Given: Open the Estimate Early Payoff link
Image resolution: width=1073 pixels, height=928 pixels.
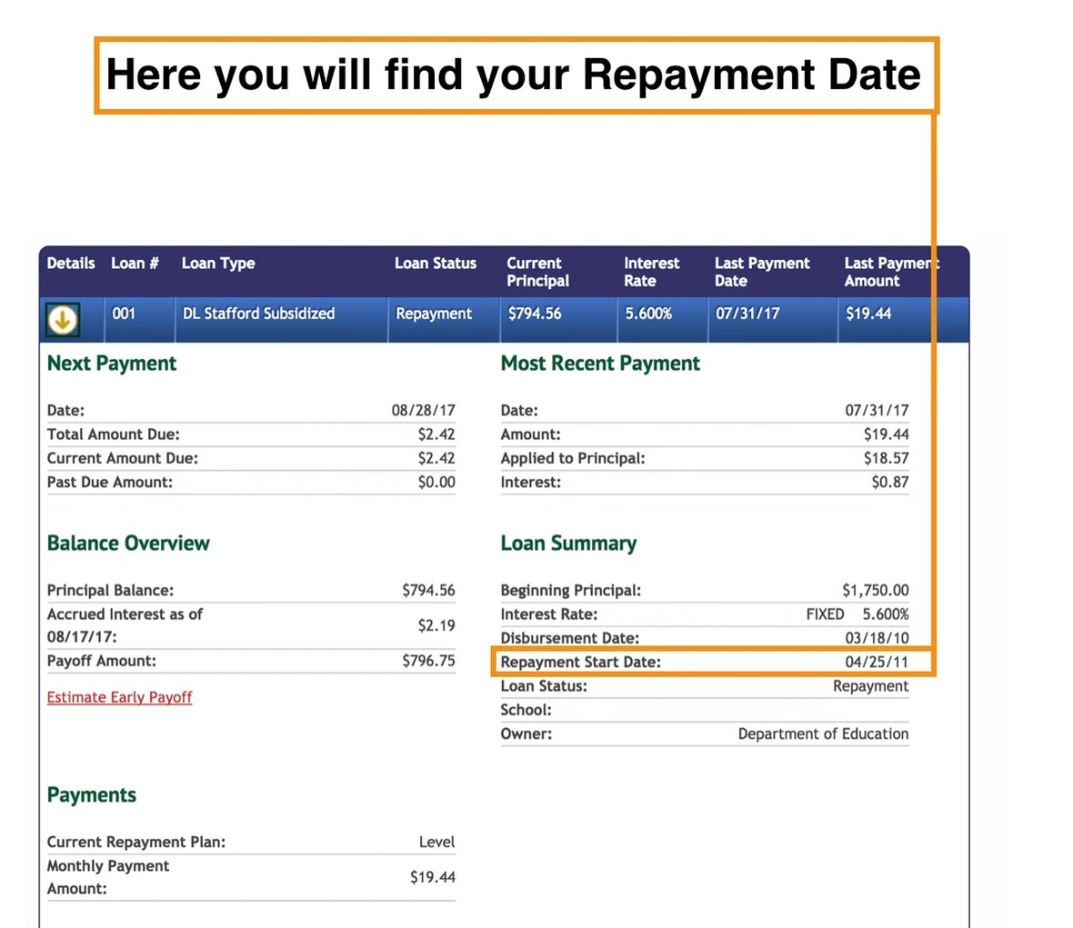Looking at the screenshot, I should coord(118,697).
